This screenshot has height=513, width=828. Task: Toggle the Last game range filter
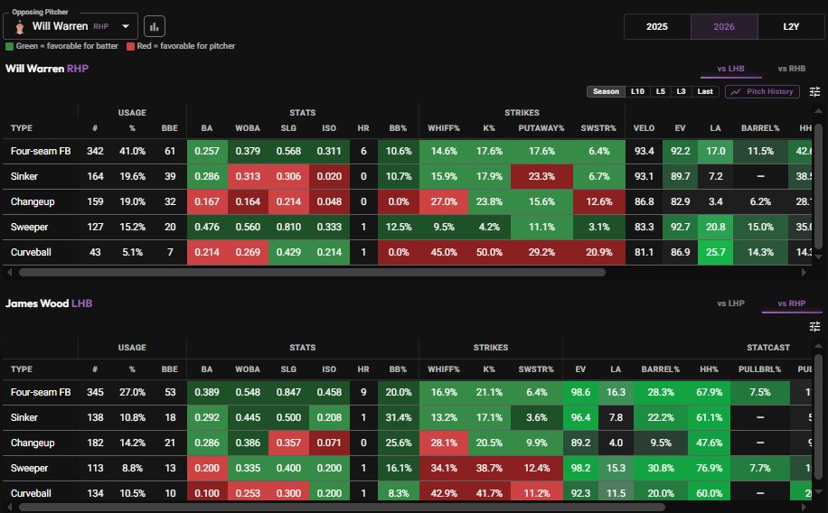pos(705,92)
